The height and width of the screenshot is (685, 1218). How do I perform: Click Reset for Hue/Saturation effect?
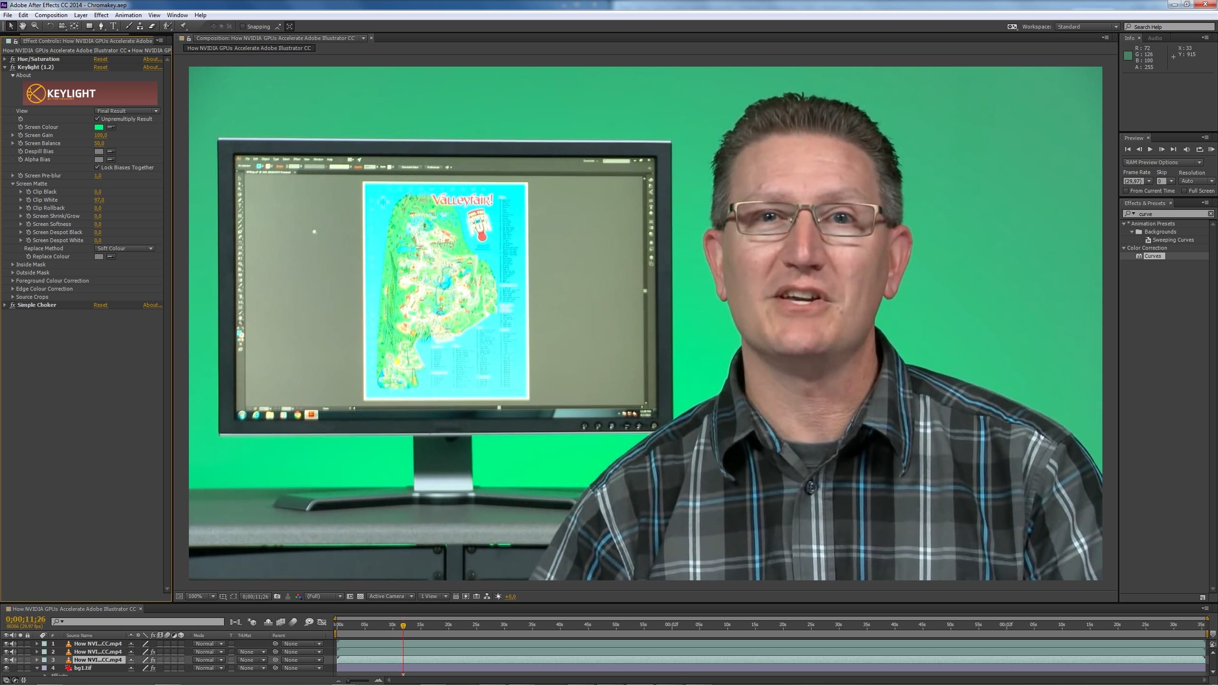pos(100,59)
